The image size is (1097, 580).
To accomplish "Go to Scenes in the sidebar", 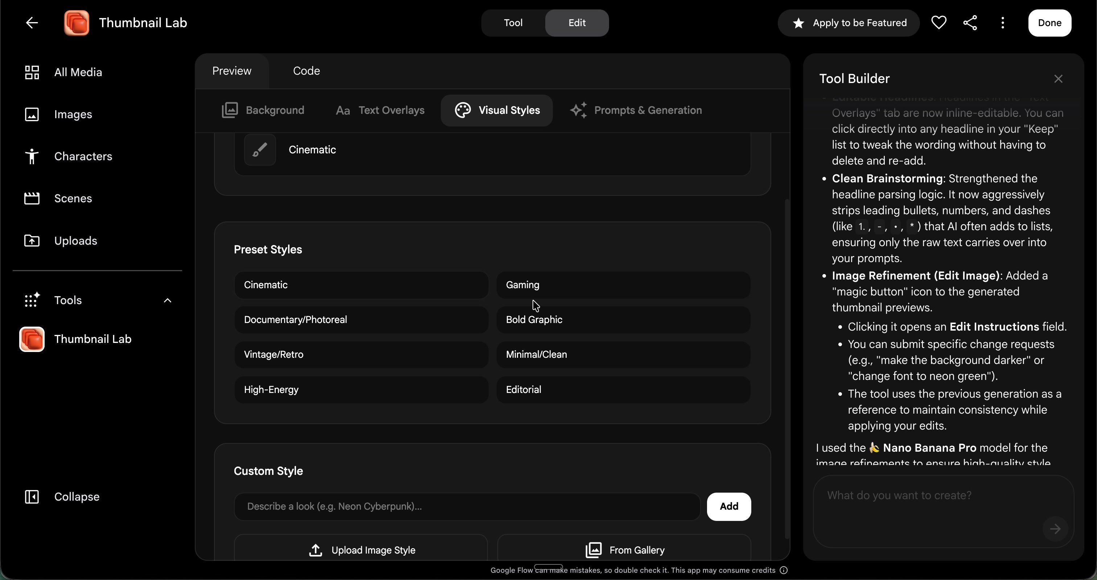I will point(73,198).
